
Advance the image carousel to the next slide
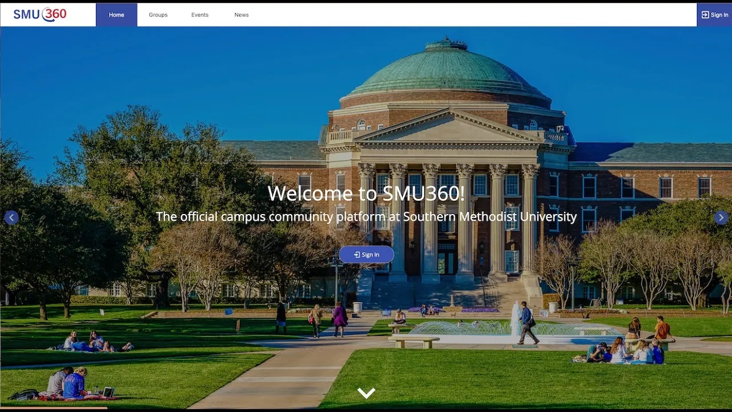(721, 217)
